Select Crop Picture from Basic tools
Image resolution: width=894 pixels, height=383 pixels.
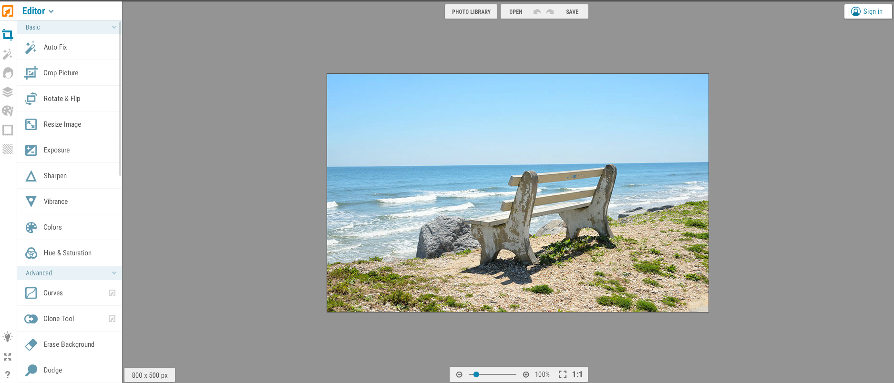(61, 73)
